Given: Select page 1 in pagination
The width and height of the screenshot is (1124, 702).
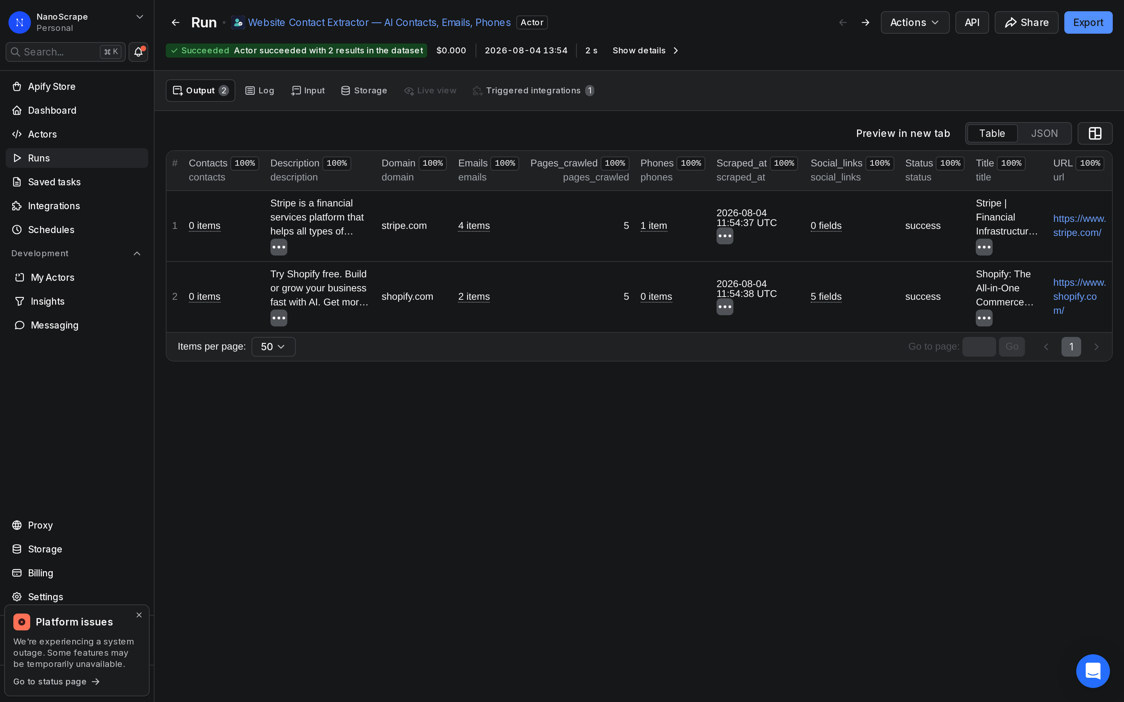Looking at the screenshot, I should coord(1071,347).
